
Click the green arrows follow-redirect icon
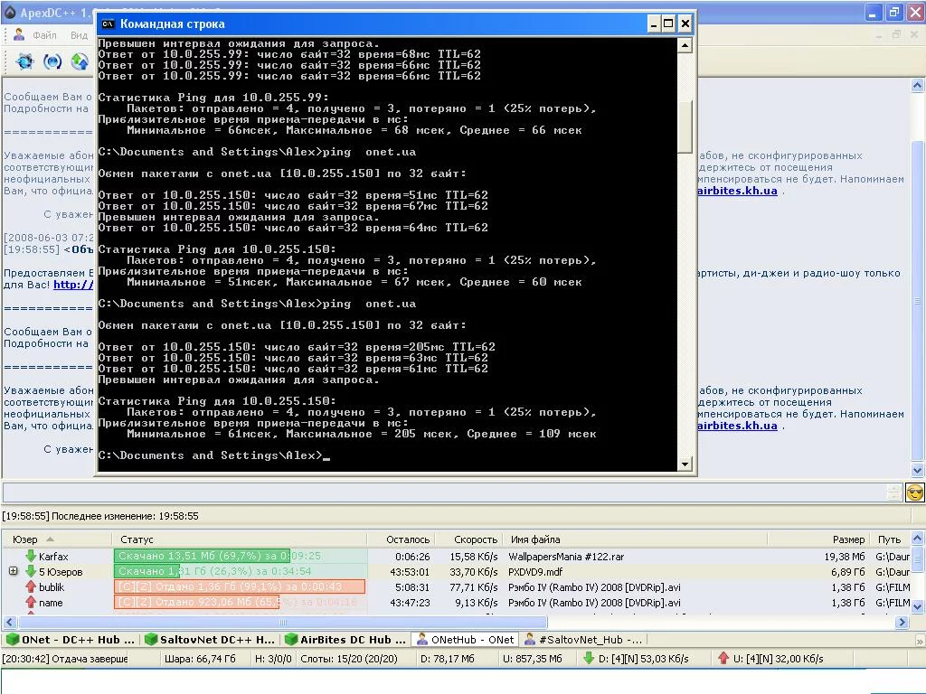[80, 61]
